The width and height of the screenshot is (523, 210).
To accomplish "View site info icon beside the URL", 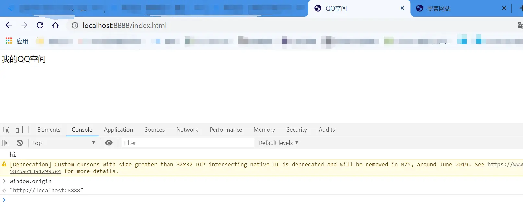I will point(75,26).
